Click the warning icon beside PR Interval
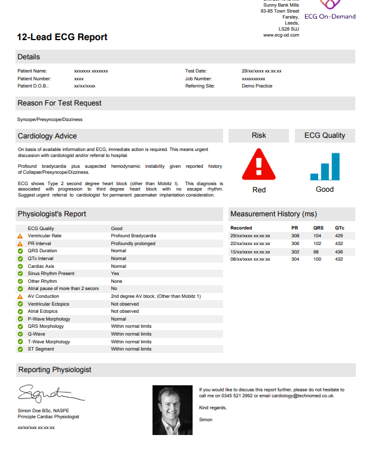378x456 pixels. [20, 243]
